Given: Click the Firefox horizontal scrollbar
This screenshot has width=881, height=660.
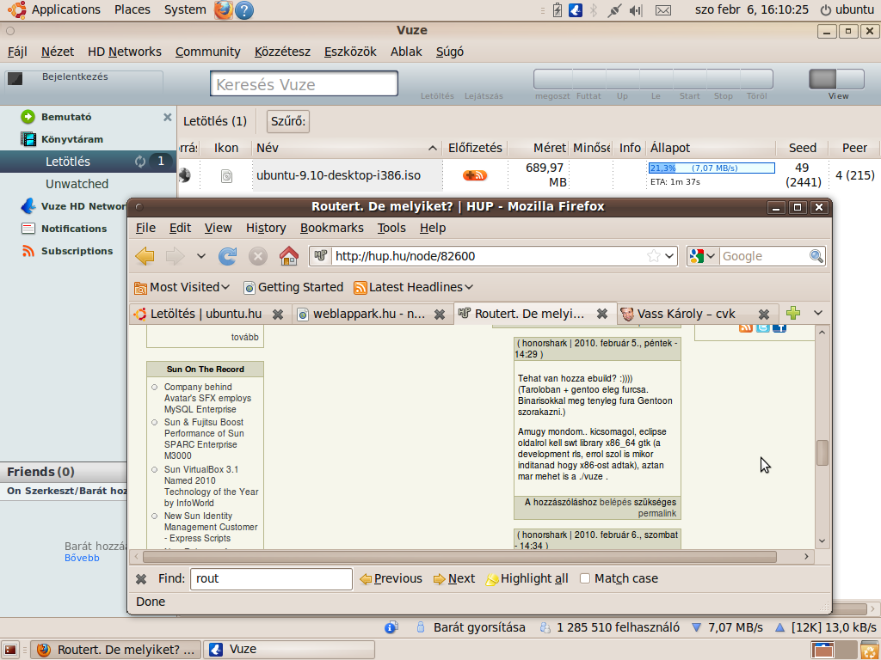Looking at the screenshot, I should tap(459, 557).
